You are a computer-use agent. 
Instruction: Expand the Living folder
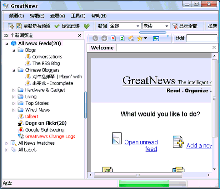pos(14,97)
